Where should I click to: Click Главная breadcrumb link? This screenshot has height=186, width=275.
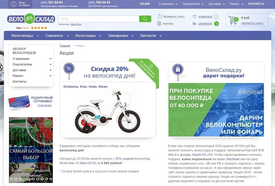click(65, 46)
